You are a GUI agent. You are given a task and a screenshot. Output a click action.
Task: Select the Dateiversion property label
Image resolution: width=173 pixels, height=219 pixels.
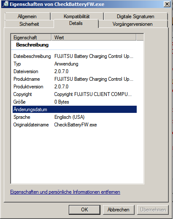[x=26, y=71]
